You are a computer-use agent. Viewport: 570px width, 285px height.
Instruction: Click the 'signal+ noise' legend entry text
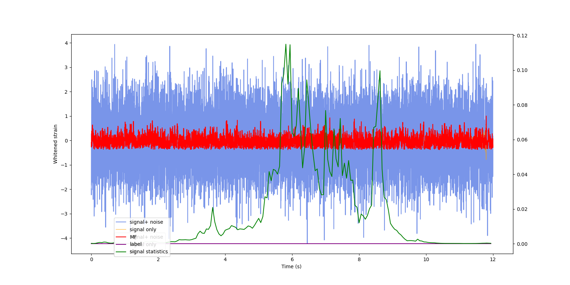(146, 222)
